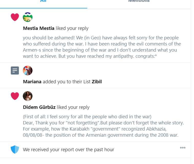Click 'liked your reply' text by Mestia Mestia
Viewport: 194px width, 164px height.
pyautogui.click(x=72, y=28)
